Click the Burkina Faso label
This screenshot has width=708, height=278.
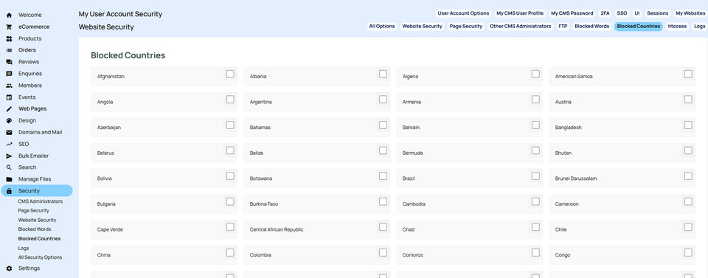[264, 204]
